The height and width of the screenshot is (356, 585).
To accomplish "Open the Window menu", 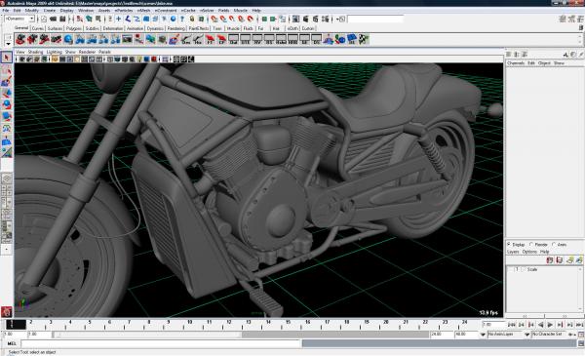I will click(86, 11).
